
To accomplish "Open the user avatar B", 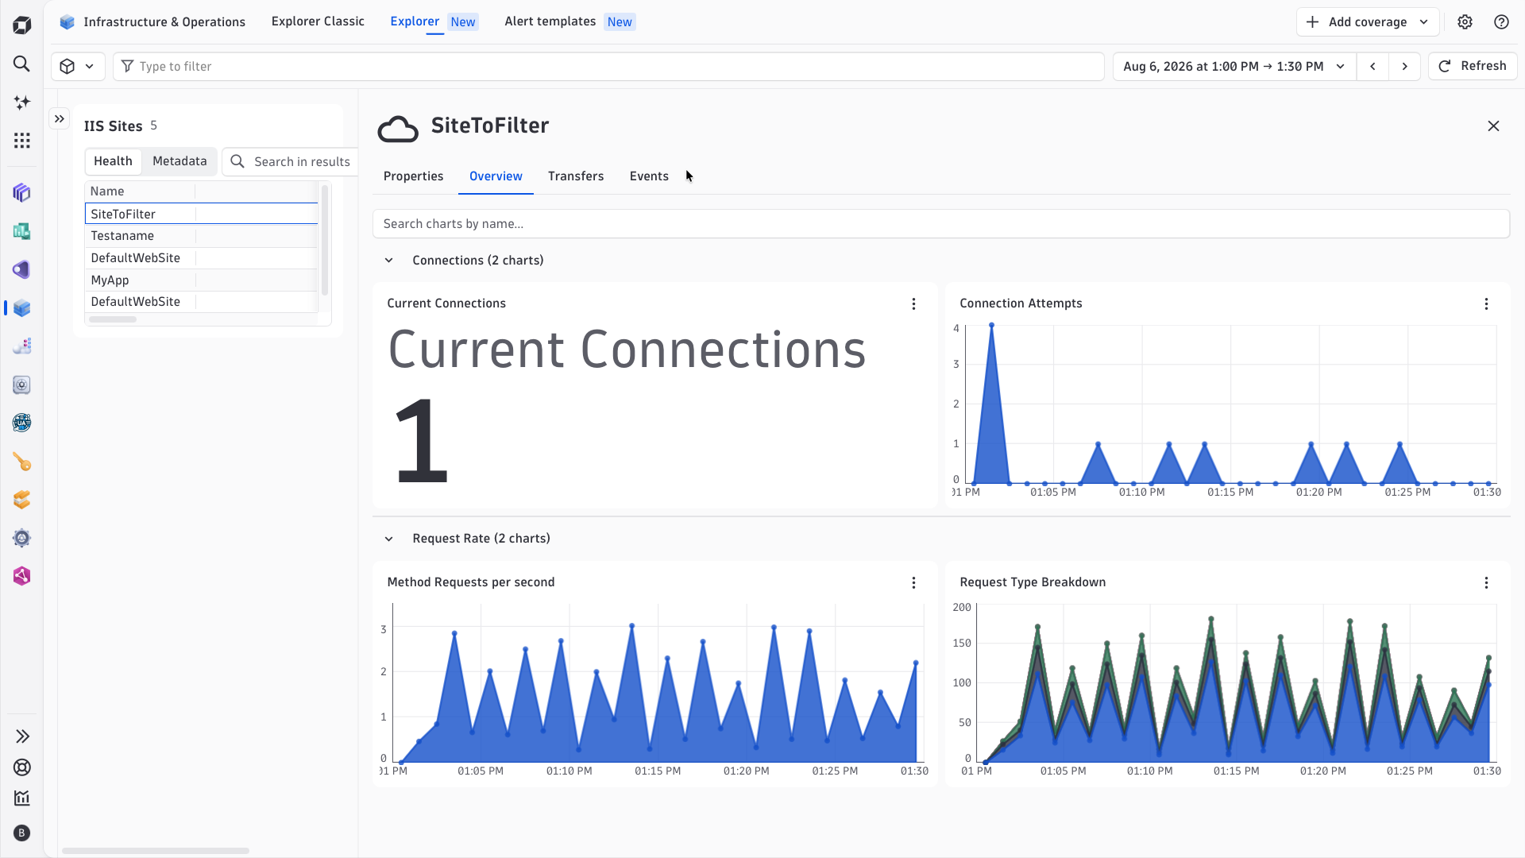I will pyautogui.click(x=22, y=833).
